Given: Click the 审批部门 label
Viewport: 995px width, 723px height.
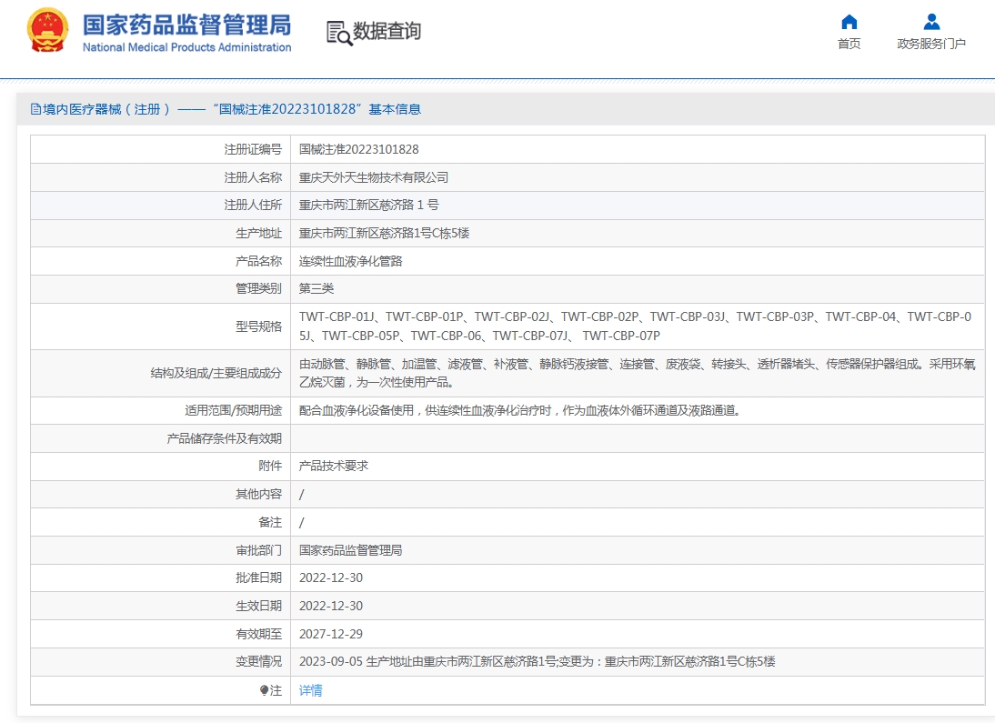Looking at the screenshot, I should pyautogui.click(x=258, y=550).
